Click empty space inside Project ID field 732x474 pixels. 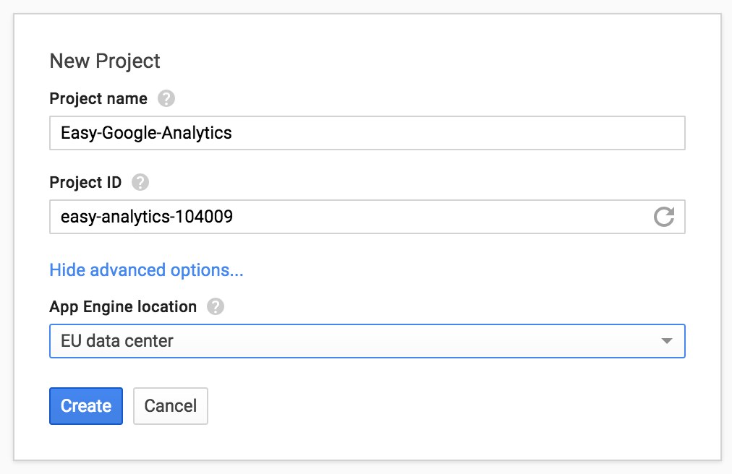(448, 217)
